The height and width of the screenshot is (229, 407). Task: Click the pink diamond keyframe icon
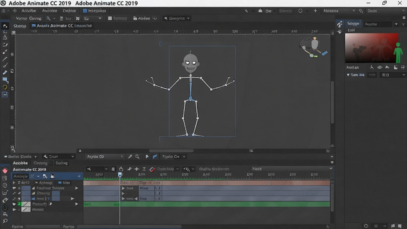pyautogui.click(x=5, y=170)
